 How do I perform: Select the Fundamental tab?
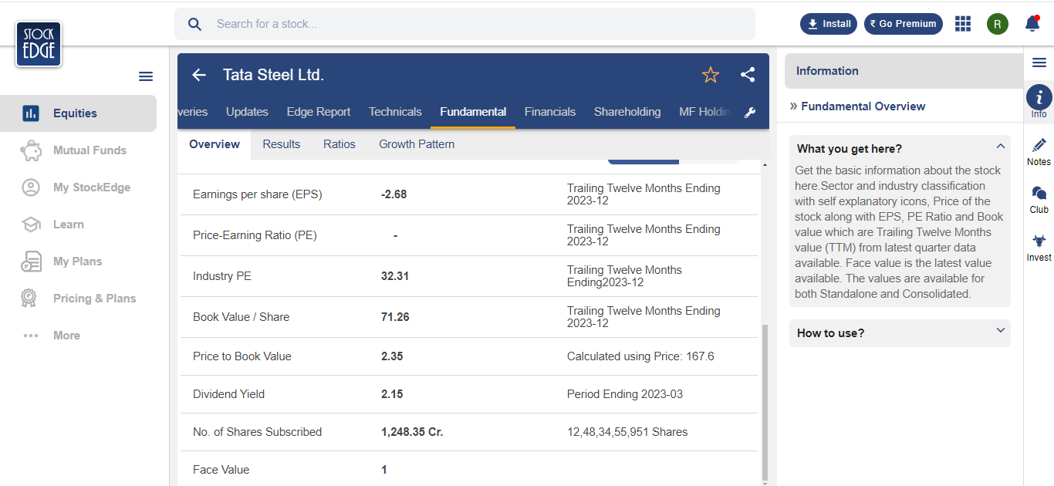(473, 112)
